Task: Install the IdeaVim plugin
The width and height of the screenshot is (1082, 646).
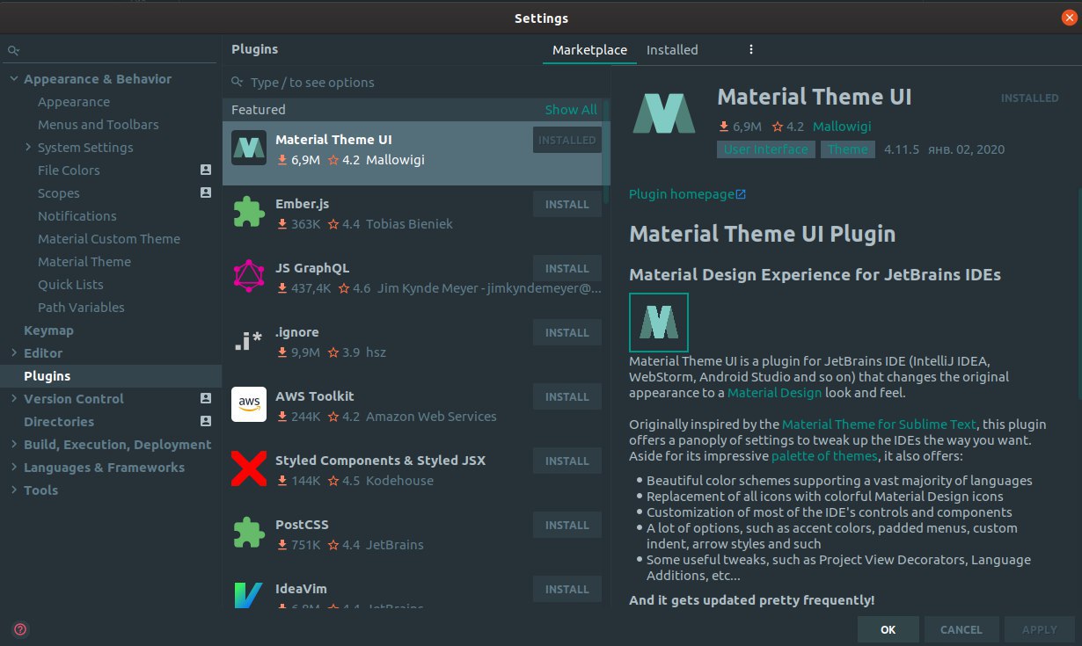Action: (567, 589)
